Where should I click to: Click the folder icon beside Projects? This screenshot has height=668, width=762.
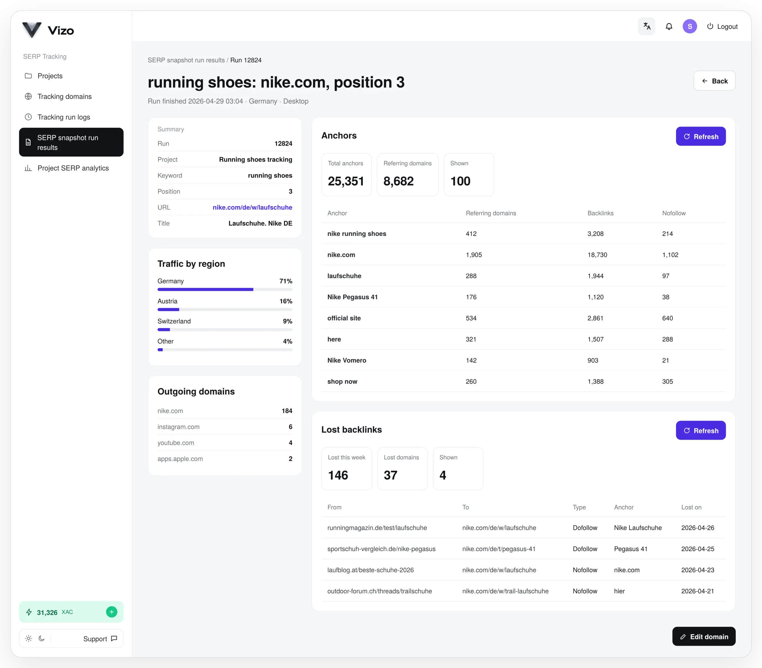tap(28, 76)
